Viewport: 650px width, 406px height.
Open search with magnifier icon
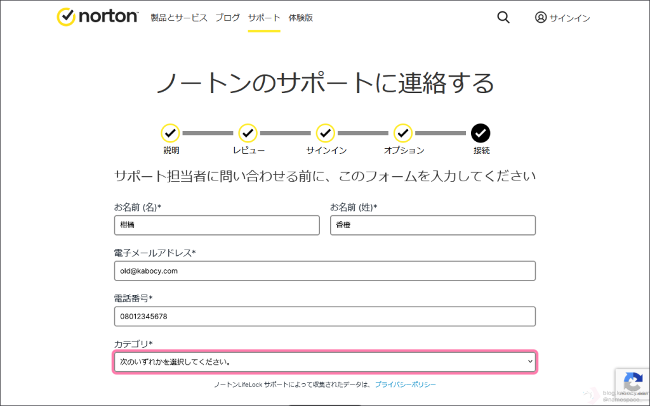(503, 18)
